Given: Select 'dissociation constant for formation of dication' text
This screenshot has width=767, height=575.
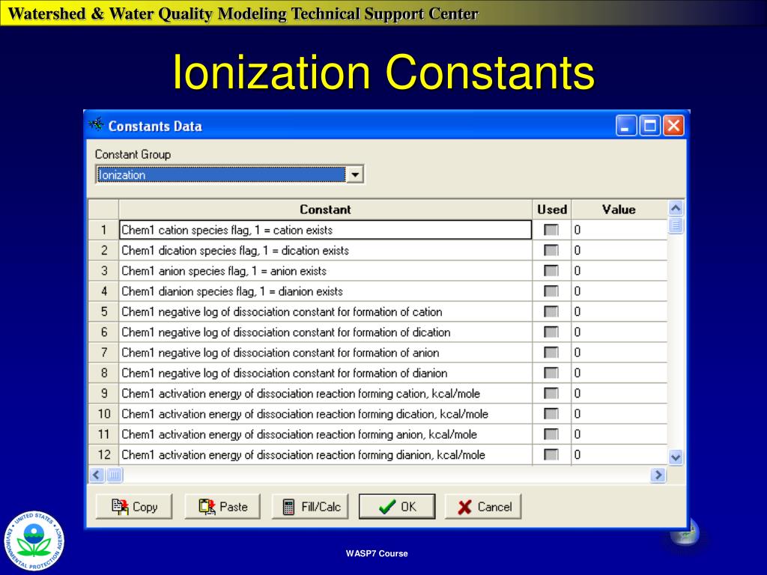Looking at the screenshot, I should (x=342, y=332).
